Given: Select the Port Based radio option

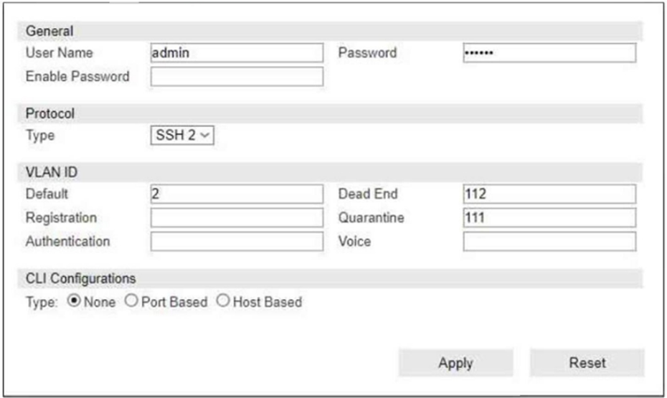Looking at the screenshot, I should [131, 301].
